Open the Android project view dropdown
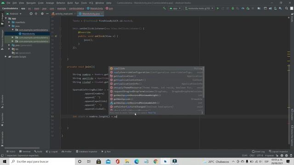 14,14
